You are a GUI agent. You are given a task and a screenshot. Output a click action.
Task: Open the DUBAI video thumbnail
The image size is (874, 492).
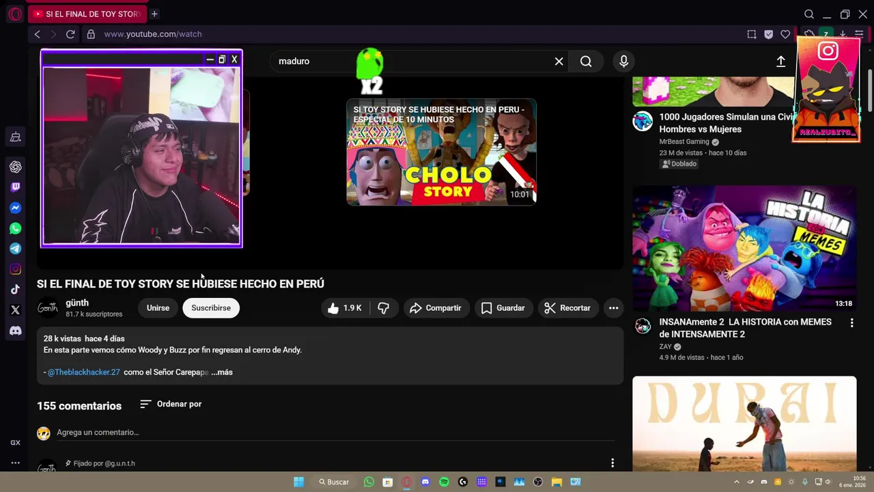click(x=744, y=424)
